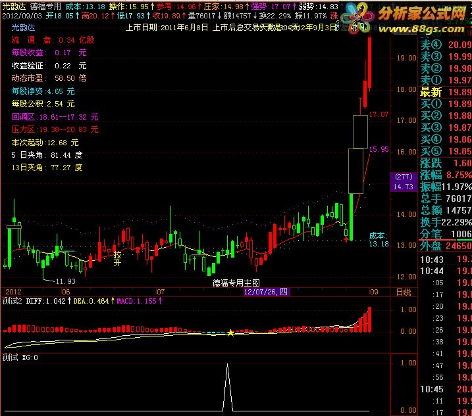The image size is (472, 416).
Task: Click the 压力区:19.38--20.83 row
Action: [x=55, y=129]
